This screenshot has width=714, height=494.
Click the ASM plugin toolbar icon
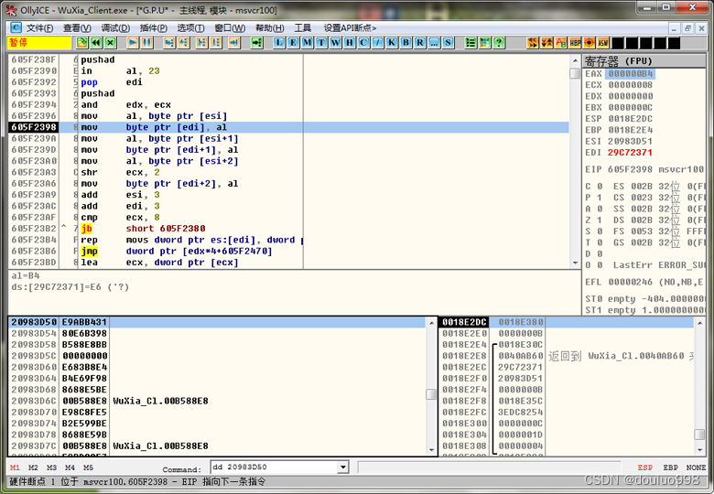click(603, 43)
